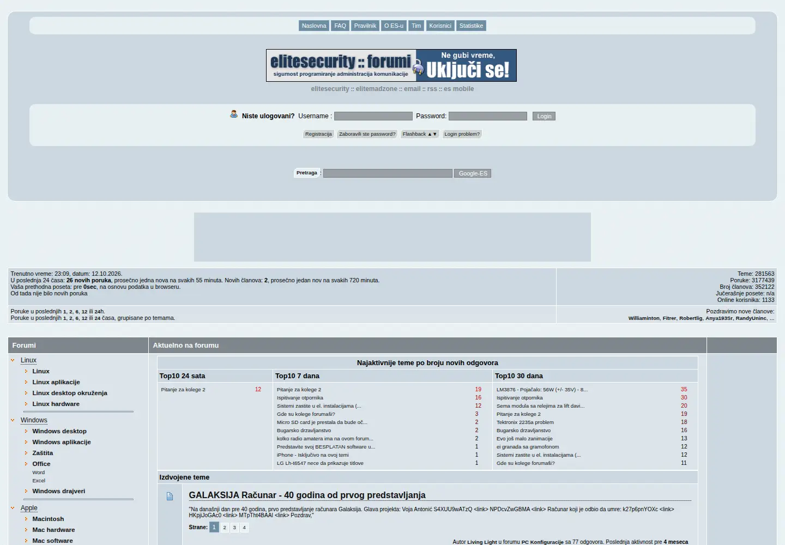Open the Linux desktop okruženja forum

(x=70, y=393)
